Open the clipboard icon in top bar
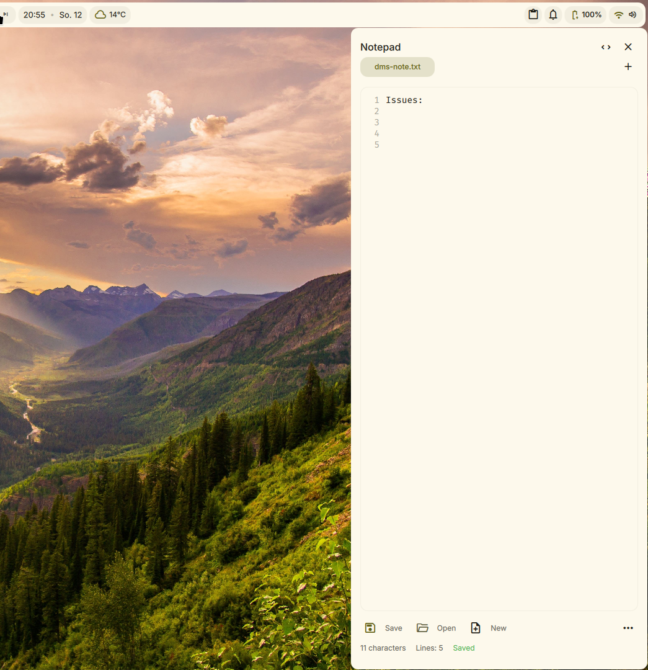The width and height of the screenshot is (648, 670). click(533, 15)
